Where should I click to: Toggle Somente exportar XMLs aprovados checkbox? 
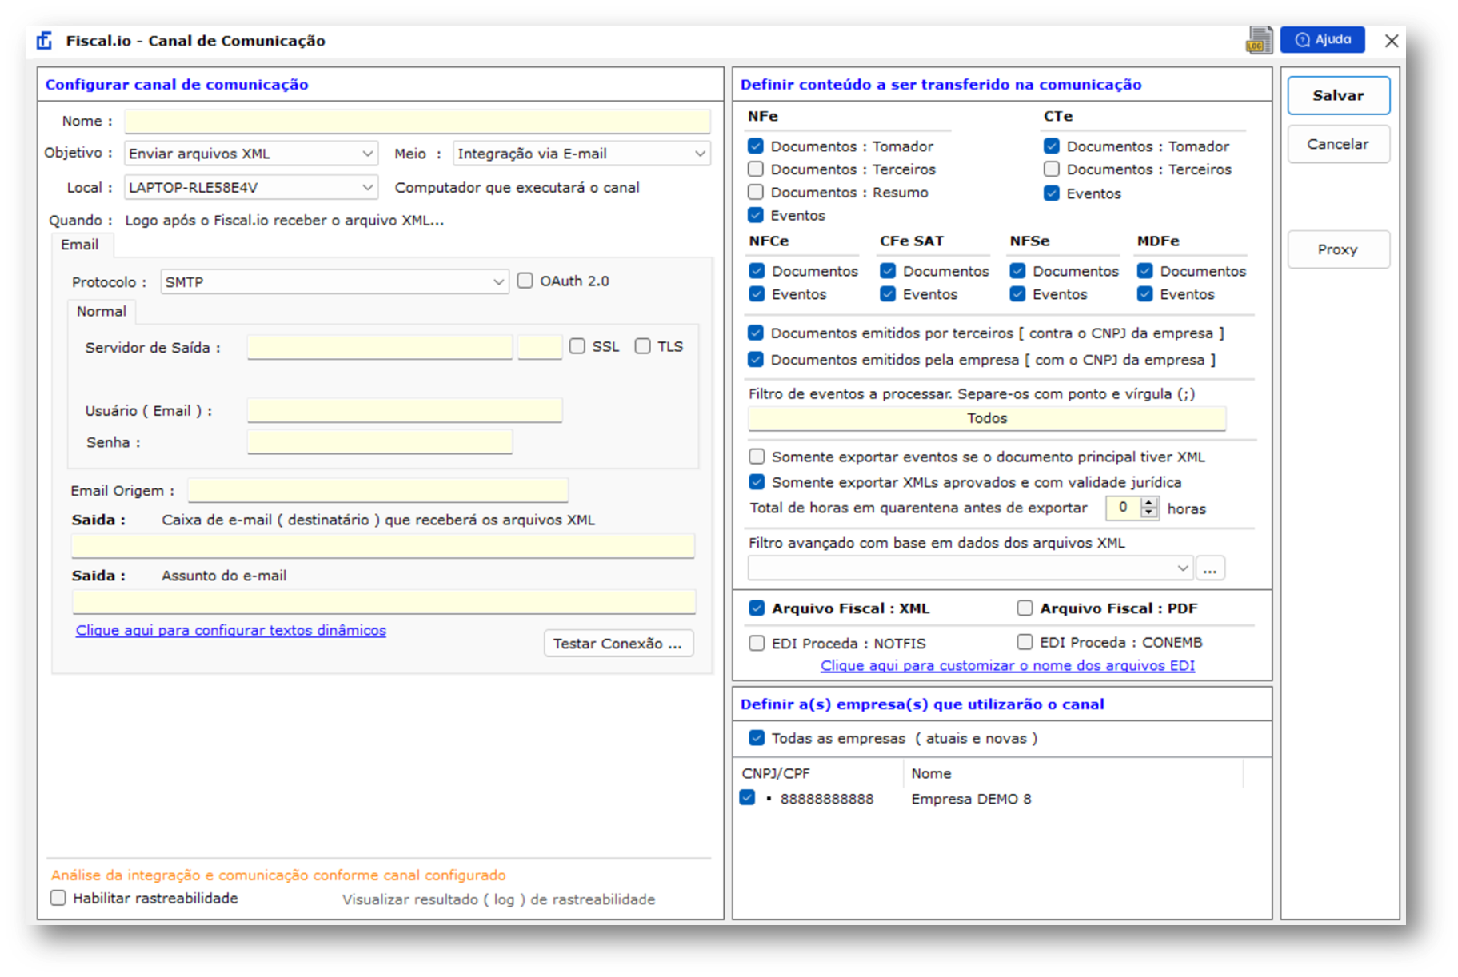click(757, 482)
